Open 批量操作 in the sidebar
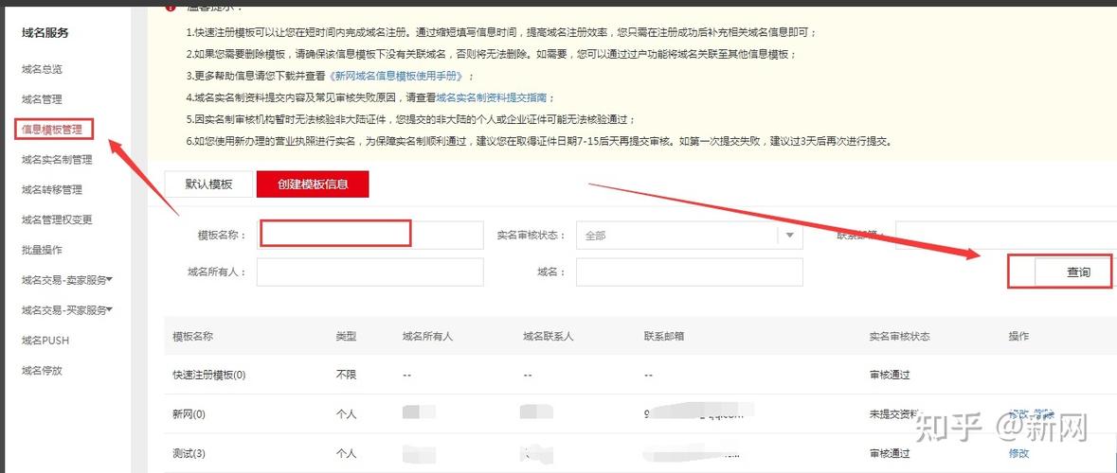This screenshot has width=1117, height=473. [42, 251]
